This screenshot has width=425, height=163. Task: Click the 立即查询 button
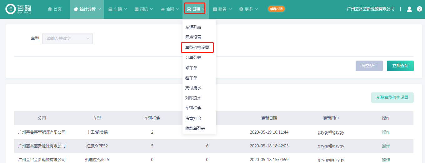tap(400, 66)
